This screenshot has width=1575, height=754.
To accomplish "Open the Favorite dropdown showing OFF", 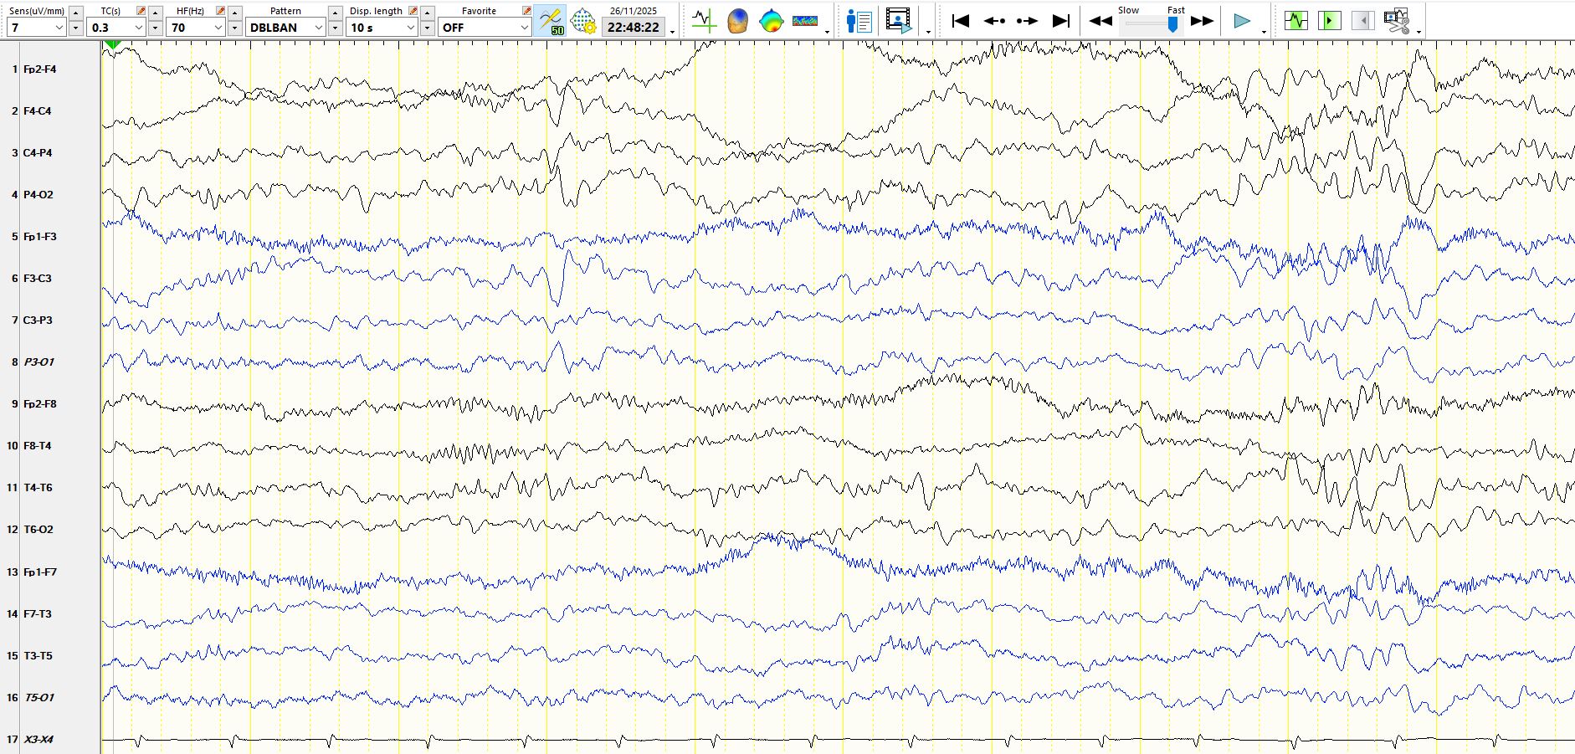I will click(x=485, y=28).
